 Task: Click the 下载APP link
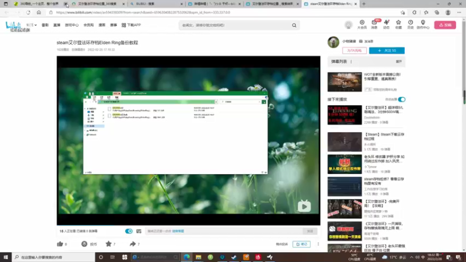click(x=131, y=25)
